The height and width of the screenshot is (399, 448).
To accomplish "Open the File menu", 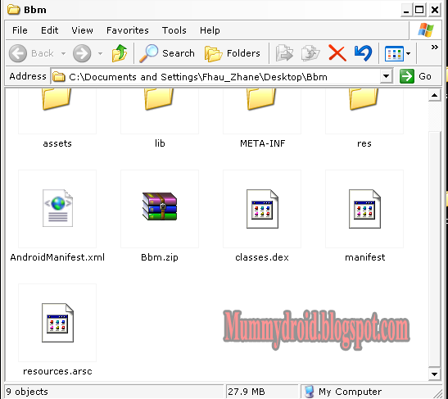I will click(20, 30).
